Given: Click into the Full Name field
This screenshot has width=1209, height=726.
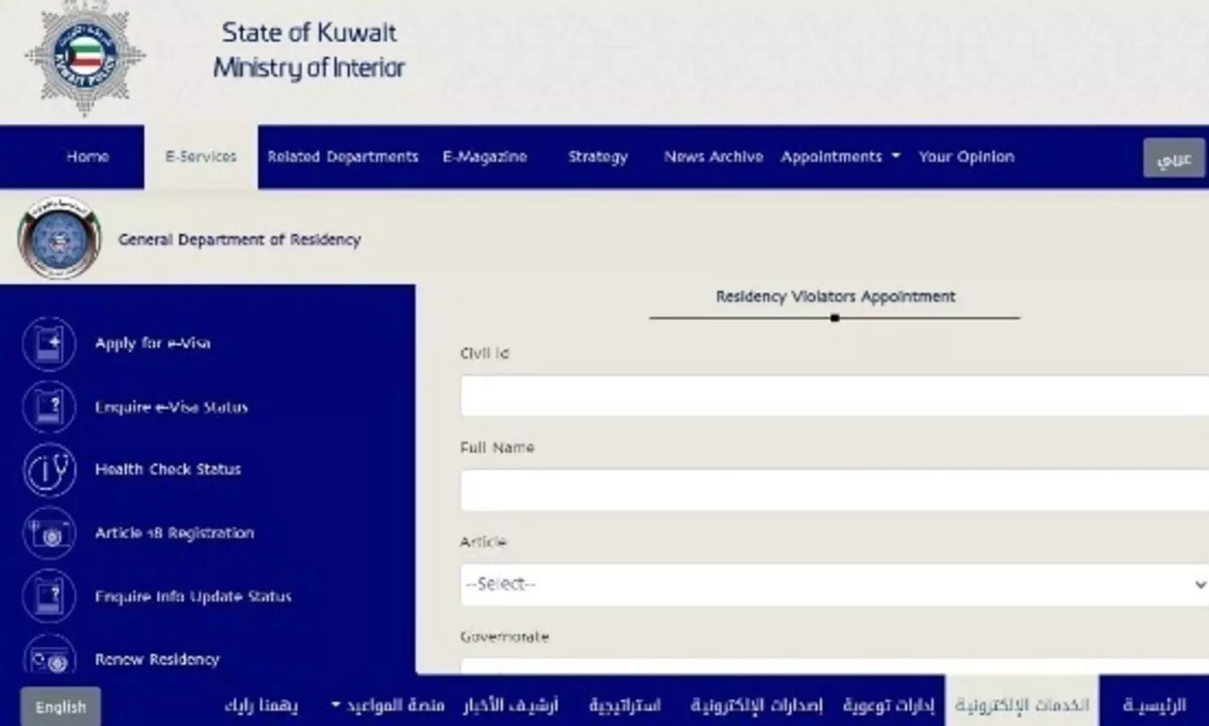Looking at the screenshot, I should click(834, 490).
